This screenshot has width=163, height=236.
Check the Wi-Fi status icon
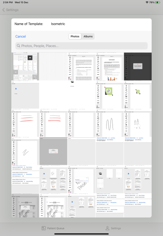point(147,2)
